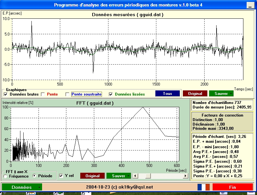Toggle the Données lissées checkbox
257x195 pixels.
click(x=111, y=94)
